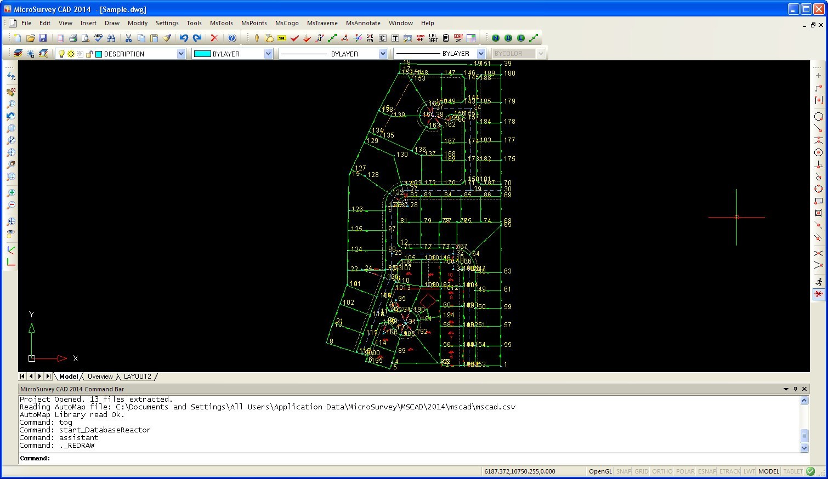Open Print Preview icon

click(x=85, y=38)
